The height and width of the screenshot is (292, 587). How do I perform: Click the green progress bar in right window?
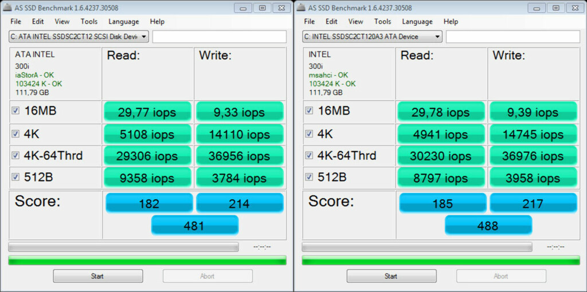tap(441, 261)
